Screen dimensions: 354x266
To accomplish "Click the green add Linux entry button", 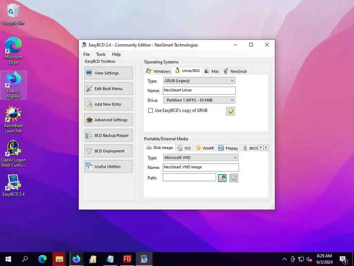I will click(231, 111).
